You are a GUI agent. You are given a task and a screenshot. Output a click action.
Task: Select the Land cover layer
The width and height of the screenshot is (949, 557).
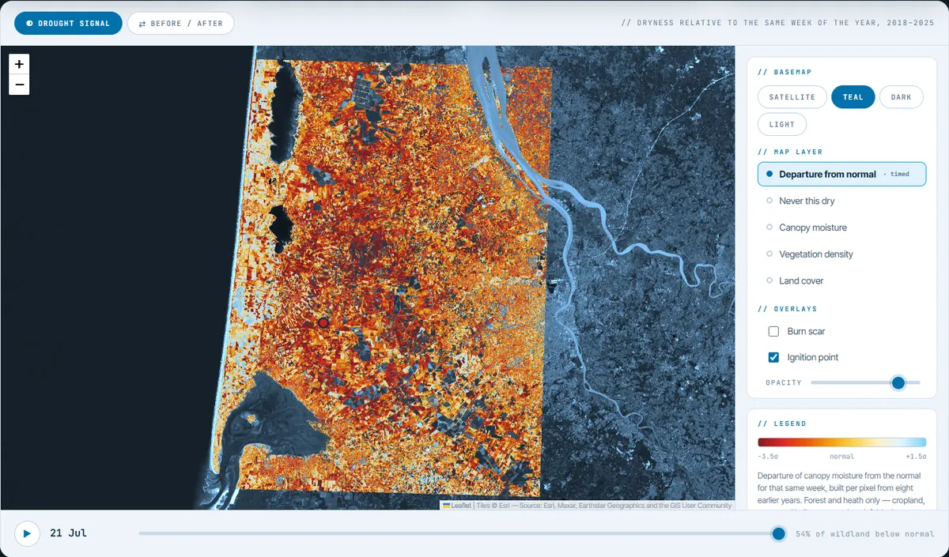[841, 280]
